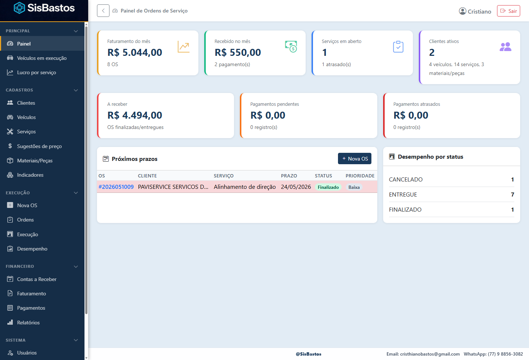529x360 pixels.
Task: Click the dollar icon for Sugestões de preço
Action: (10, 146)
